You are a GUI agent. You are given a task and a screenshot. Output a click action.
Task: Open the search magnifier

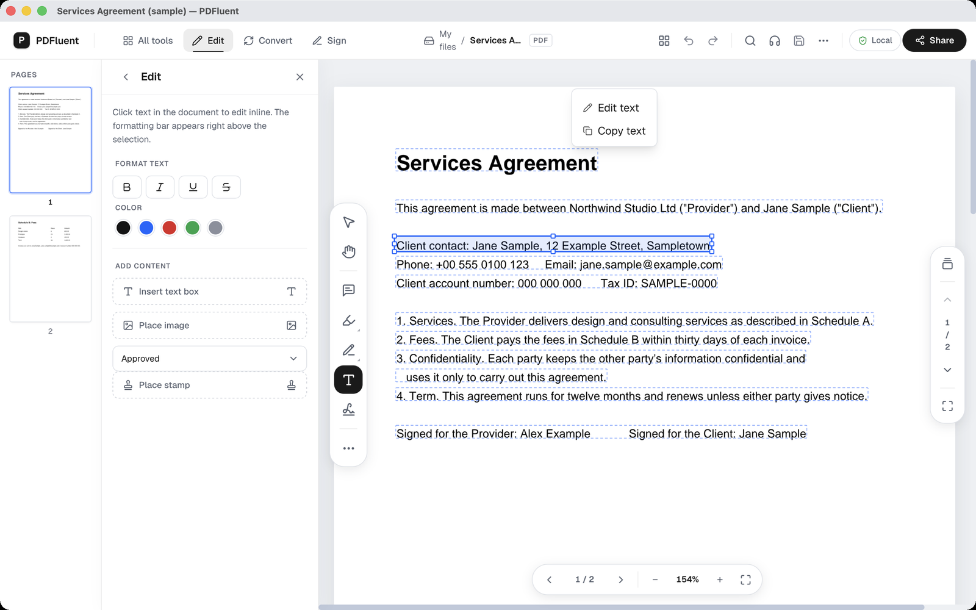click(750, 40)
